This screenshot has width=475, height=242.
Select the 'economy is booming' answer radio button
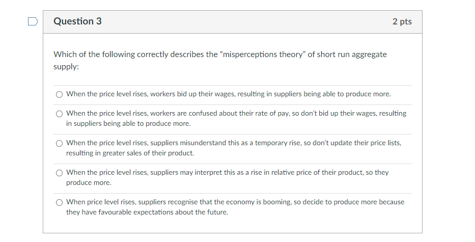pos(60,202)
